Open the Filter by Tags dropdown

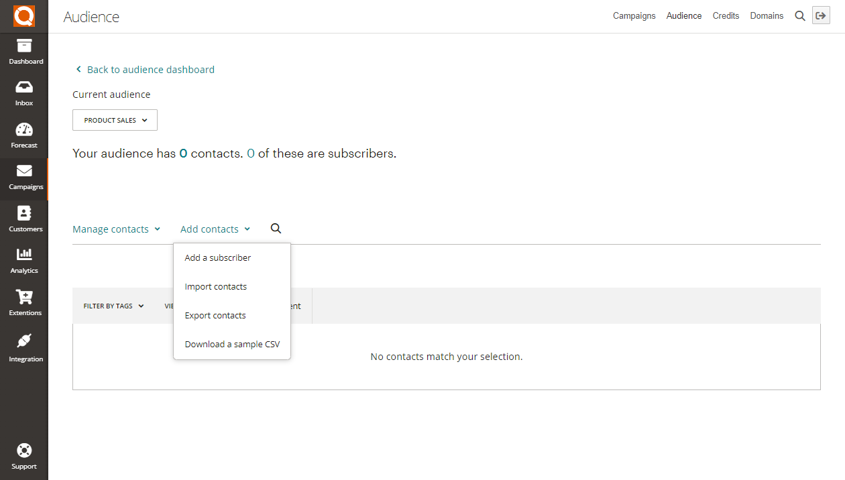[113, 306]
